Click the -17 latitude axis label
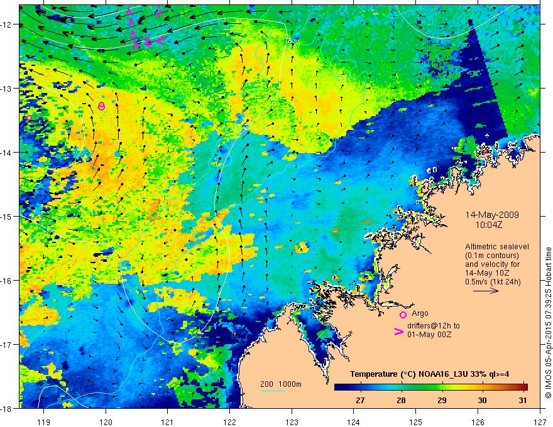The image size is (553, 427). pyautogui.click(x=7, y=345)
